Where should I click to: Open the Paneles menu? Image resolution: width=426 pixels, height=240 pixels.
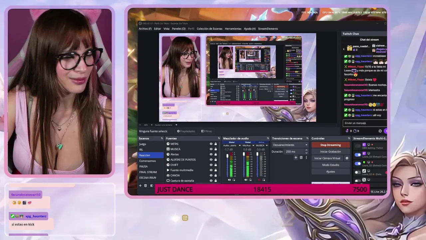[x=179, y=29]
